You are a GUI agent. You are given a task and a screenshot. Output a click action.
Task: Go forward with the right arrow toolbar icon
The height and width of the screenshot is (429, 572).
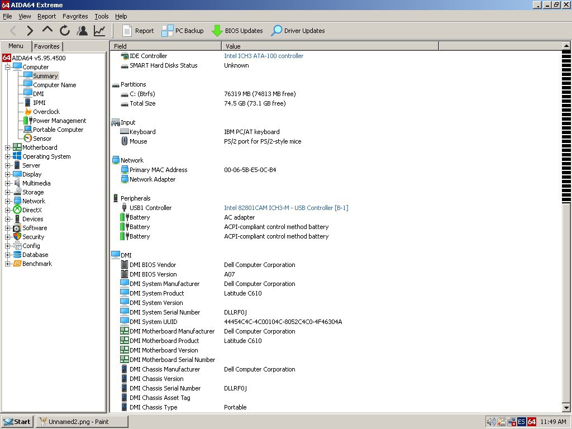30,31
